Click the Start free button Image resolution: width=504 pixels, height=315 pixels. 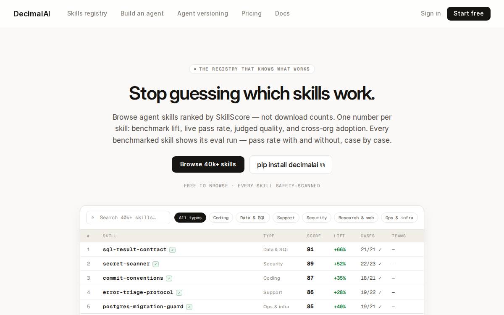(469, 13)
